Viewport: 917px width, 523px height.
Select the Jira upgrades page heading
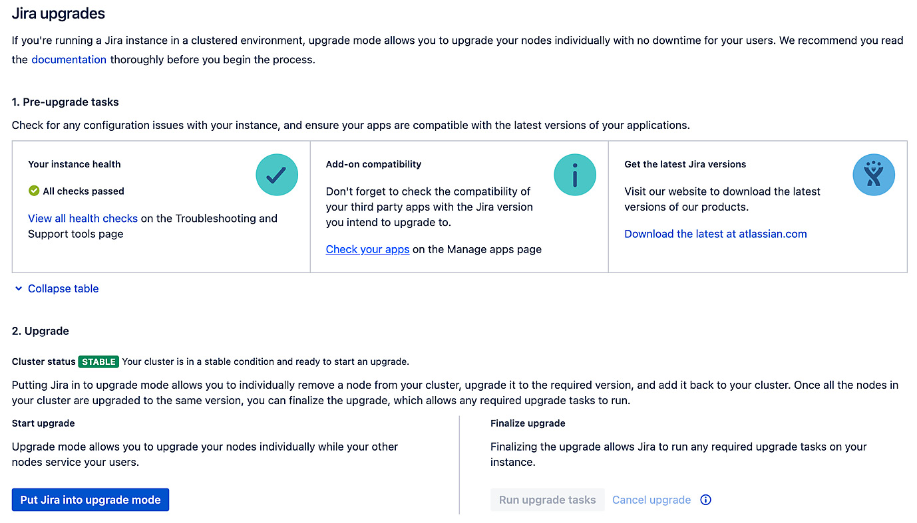tap(58, 13)
